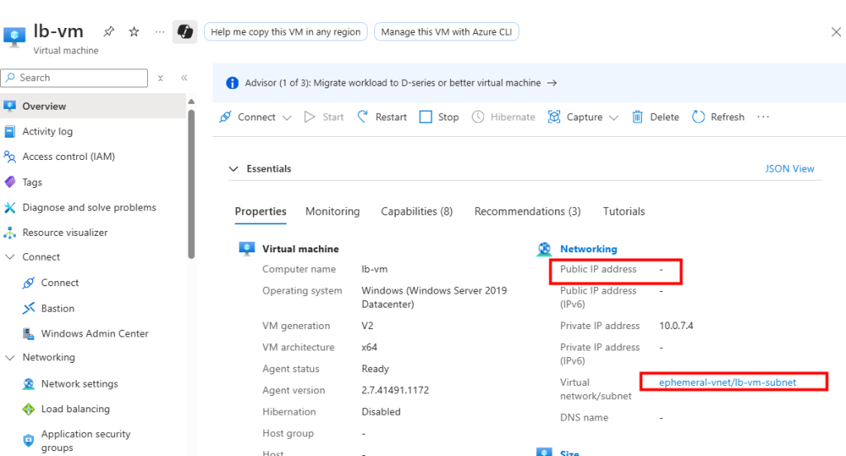Viewport: 846px width, 456px height.
Task: Collapse the Networking group in sidebar
Action: 10,358
